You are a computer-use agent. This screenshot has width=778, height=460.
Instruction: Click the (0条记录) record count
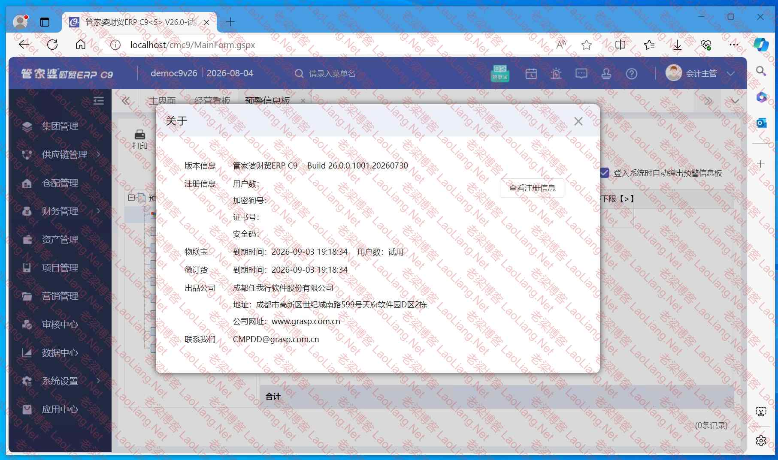click(x=711, y=425)
